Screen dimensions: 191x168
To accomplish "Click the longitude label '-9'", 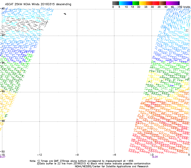I will click(77, 155).
